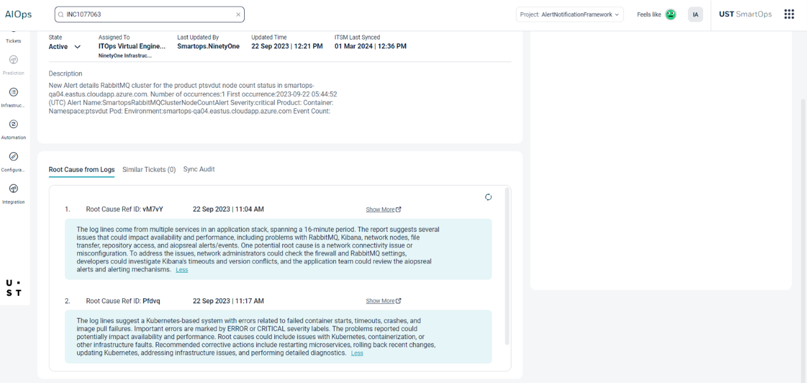Expand the Active state dropdown

tap(77, 47)
